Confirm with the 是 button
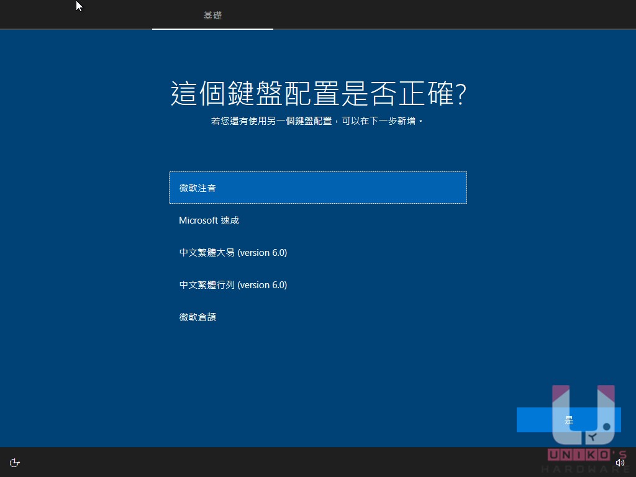 pos(569,420)
